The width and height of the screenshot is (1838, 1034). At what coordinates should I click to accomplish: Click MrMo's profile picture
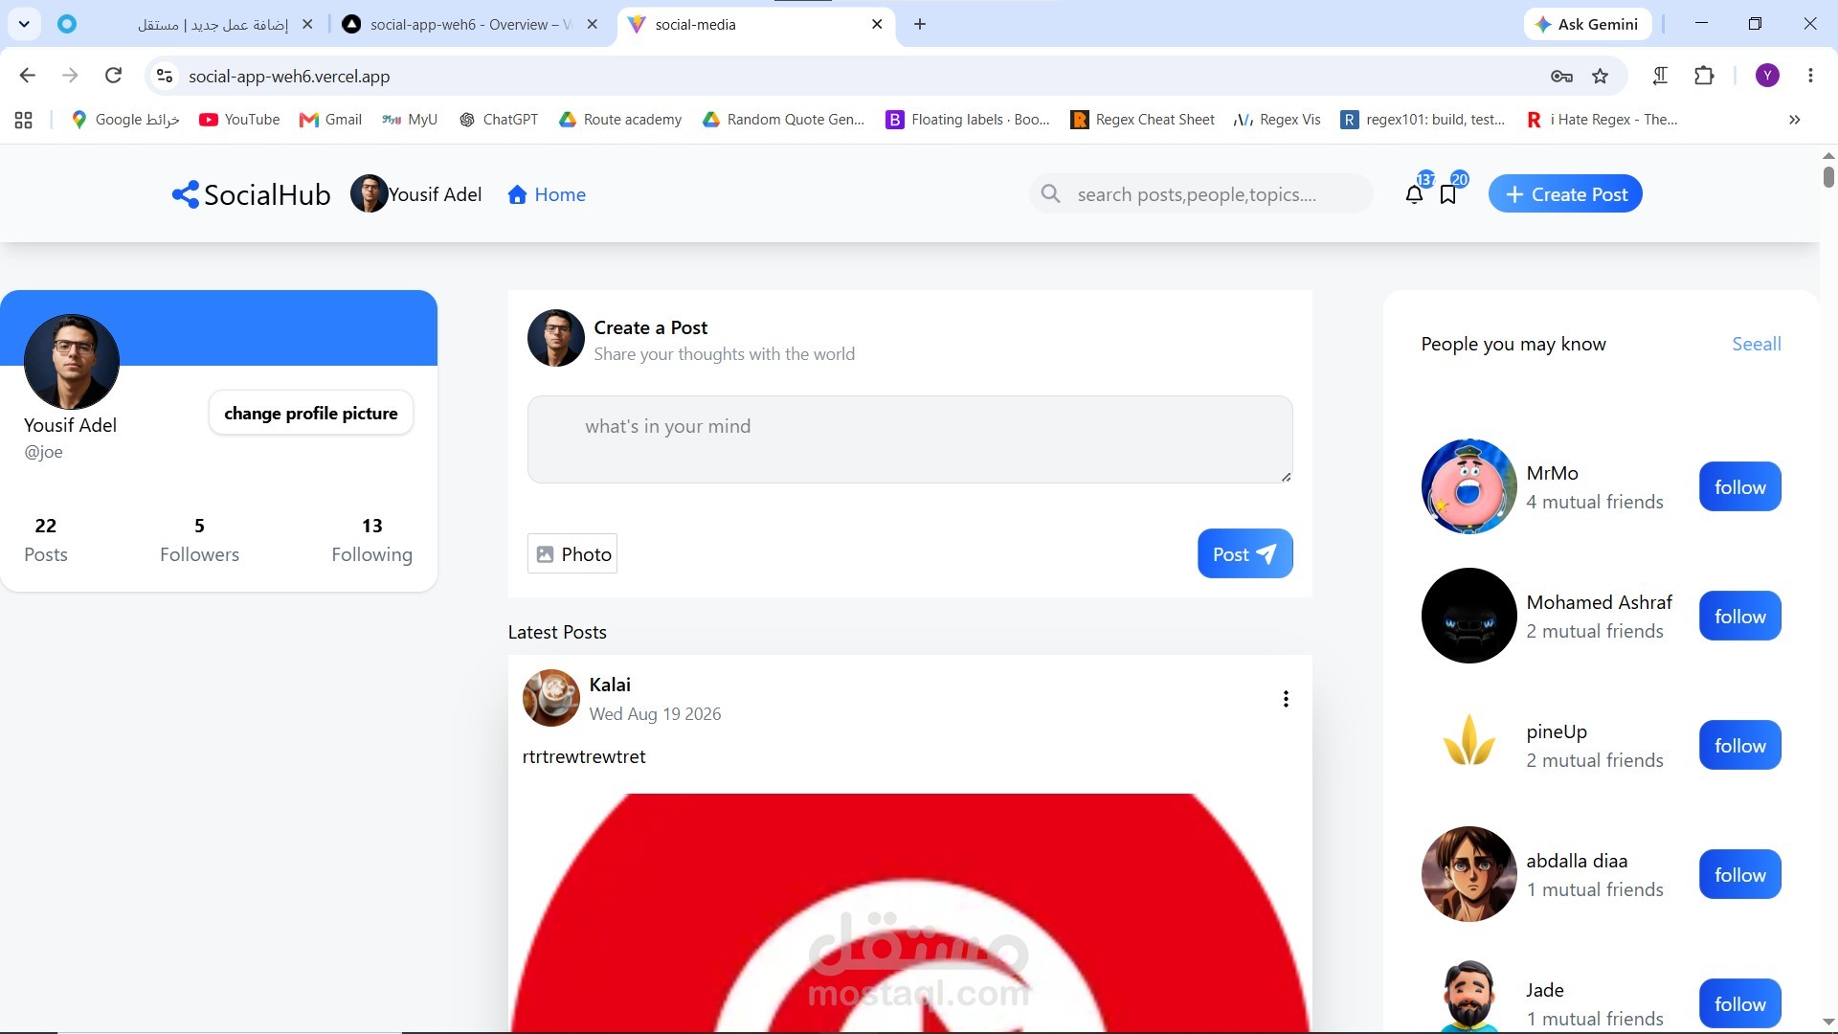click(x=1468, y=486)
